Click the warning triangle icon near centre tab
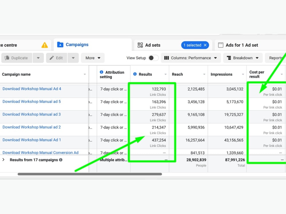This screenshot has height=214, width=286. click(x=45, y=45)
